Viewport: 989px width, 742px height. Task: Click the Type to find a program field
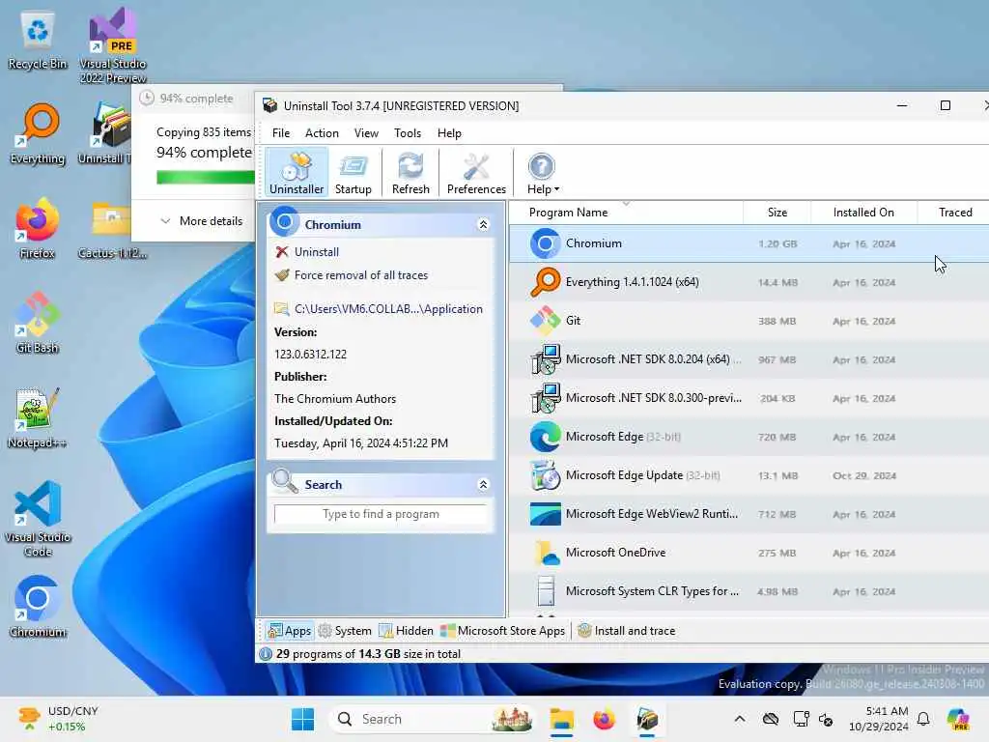[x=381, y=514]
